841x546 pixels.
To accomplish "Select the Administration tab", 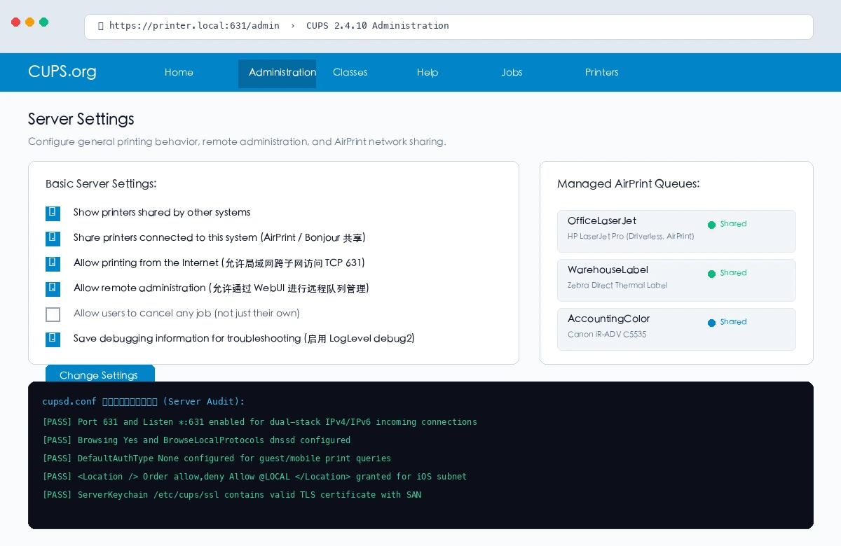I will pyautogui.click(x=277, y=73).
